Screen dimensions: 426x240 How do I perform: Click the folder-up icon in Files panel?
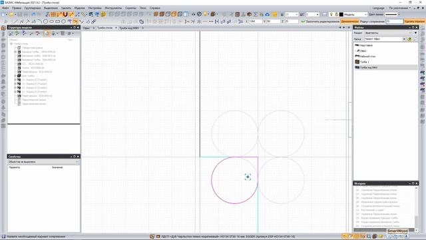click(409, 39)
